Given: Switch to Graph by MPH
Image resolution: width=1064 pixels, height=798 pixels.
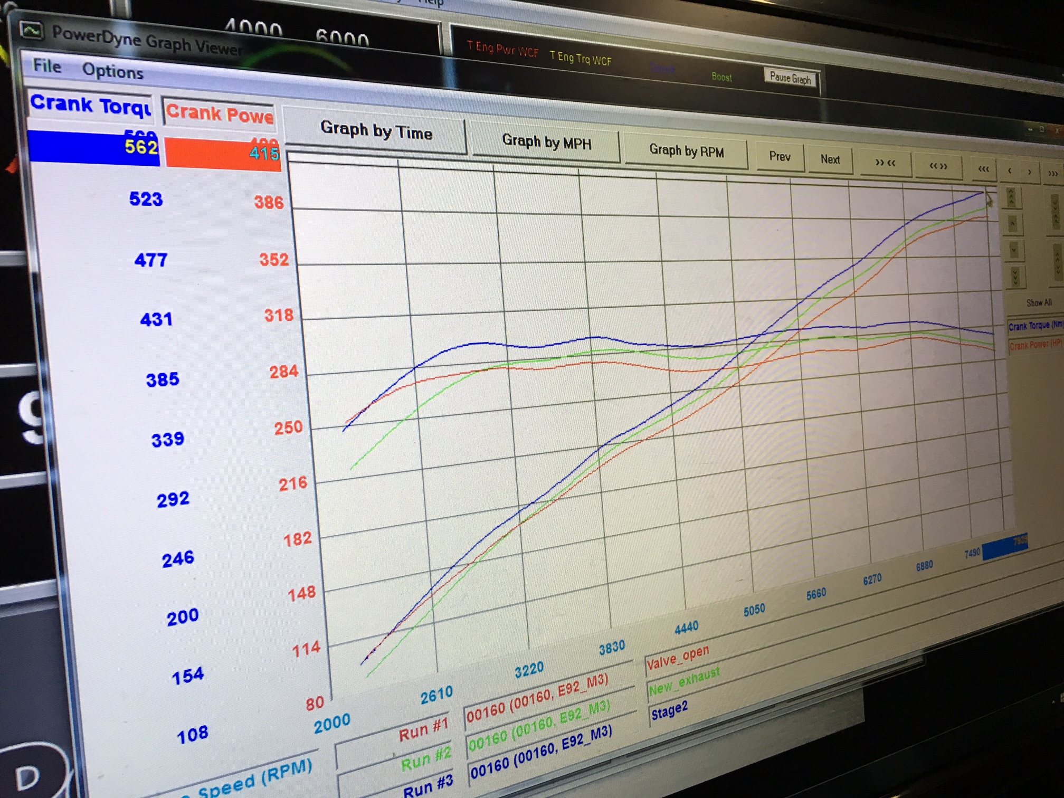Looking at the screenshot, I should pos(546,142).
